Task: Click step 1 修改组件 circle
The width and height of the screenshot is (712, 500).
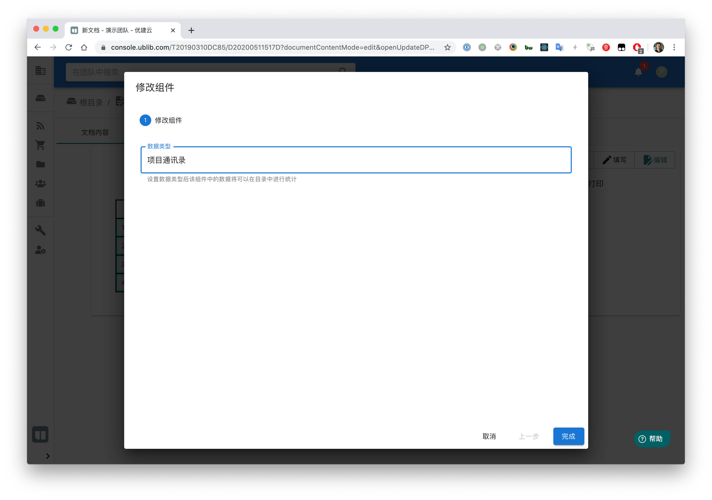Action: 145,120
